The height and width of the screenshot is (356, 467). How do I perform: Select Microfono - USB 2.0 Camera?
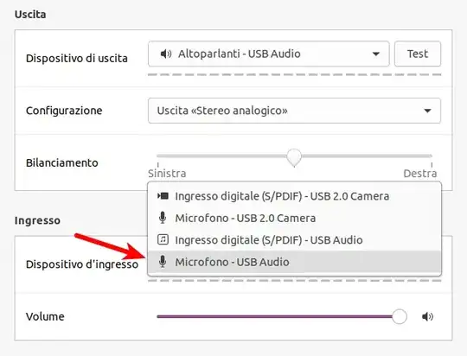pyautogui.click(x=294, y=218)
